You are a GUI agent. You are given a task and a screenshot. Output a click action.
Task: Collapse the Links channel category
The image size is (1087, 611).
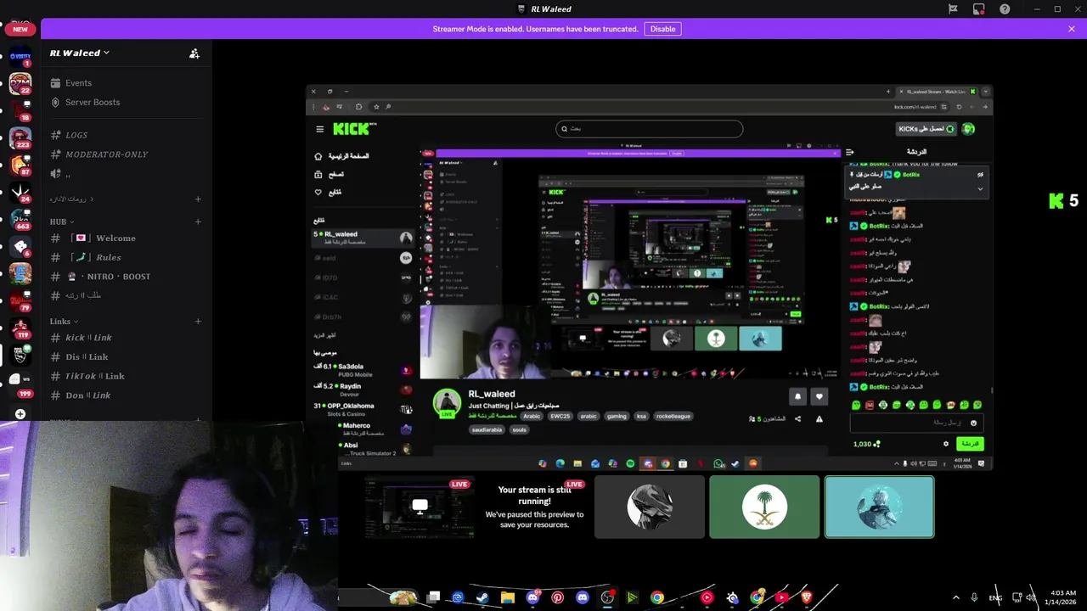coord(64,322)
